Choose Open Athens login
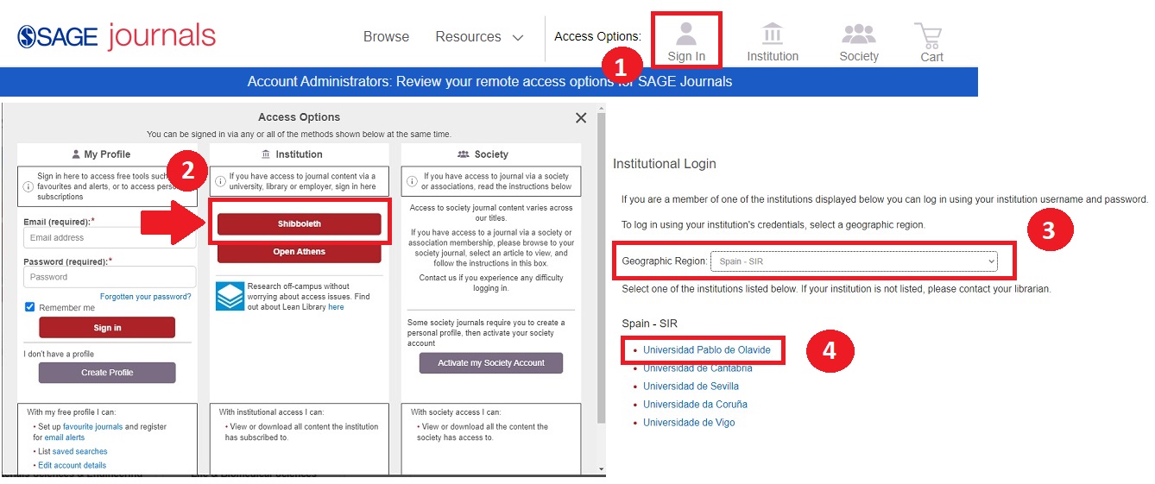 [299, 252]
